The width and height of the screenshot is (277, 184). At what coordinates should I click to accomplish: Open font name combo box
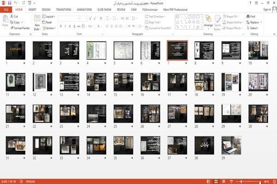69,18
